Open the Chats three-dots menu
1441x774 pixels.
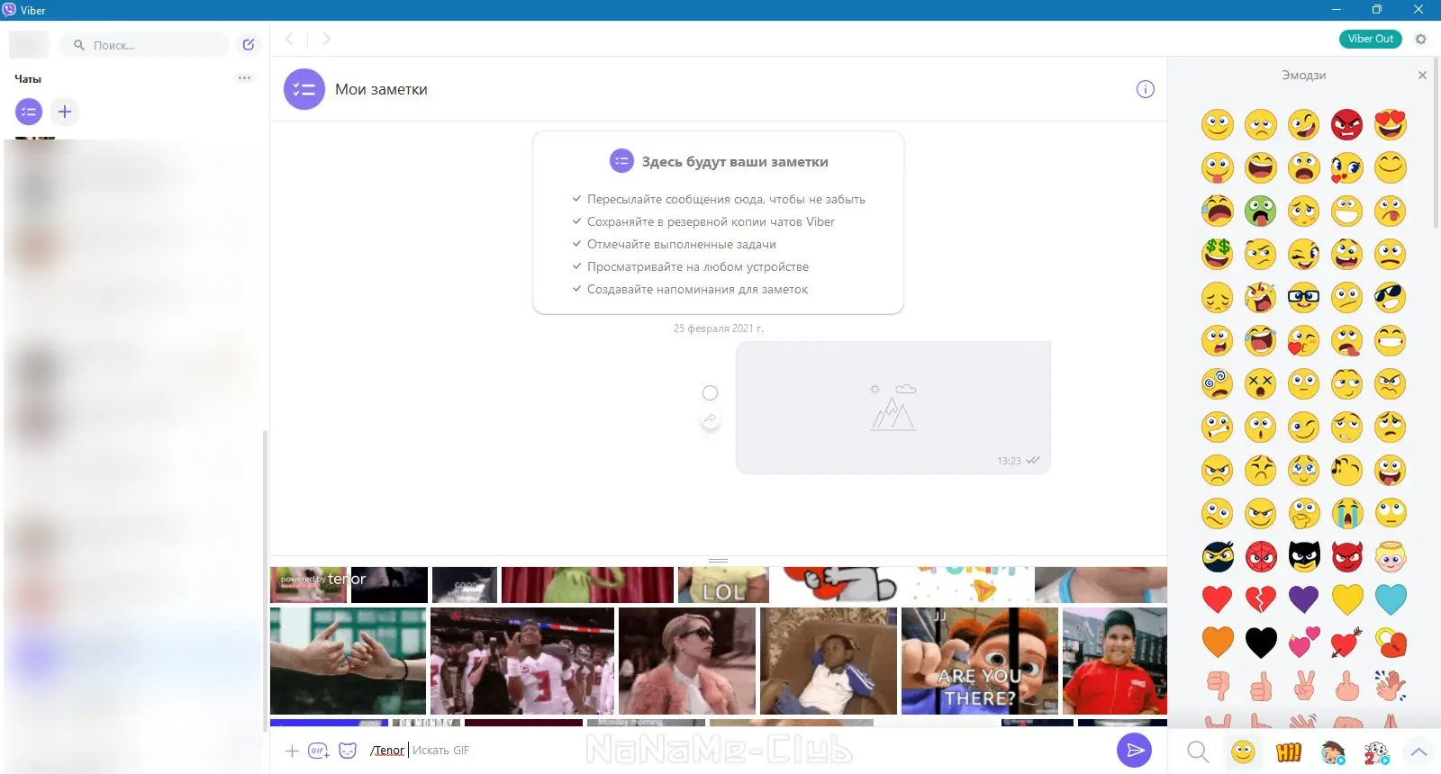[244, 78]
